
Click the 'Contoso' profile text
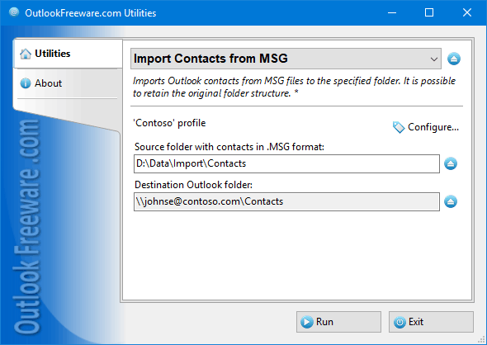[169, 123]
